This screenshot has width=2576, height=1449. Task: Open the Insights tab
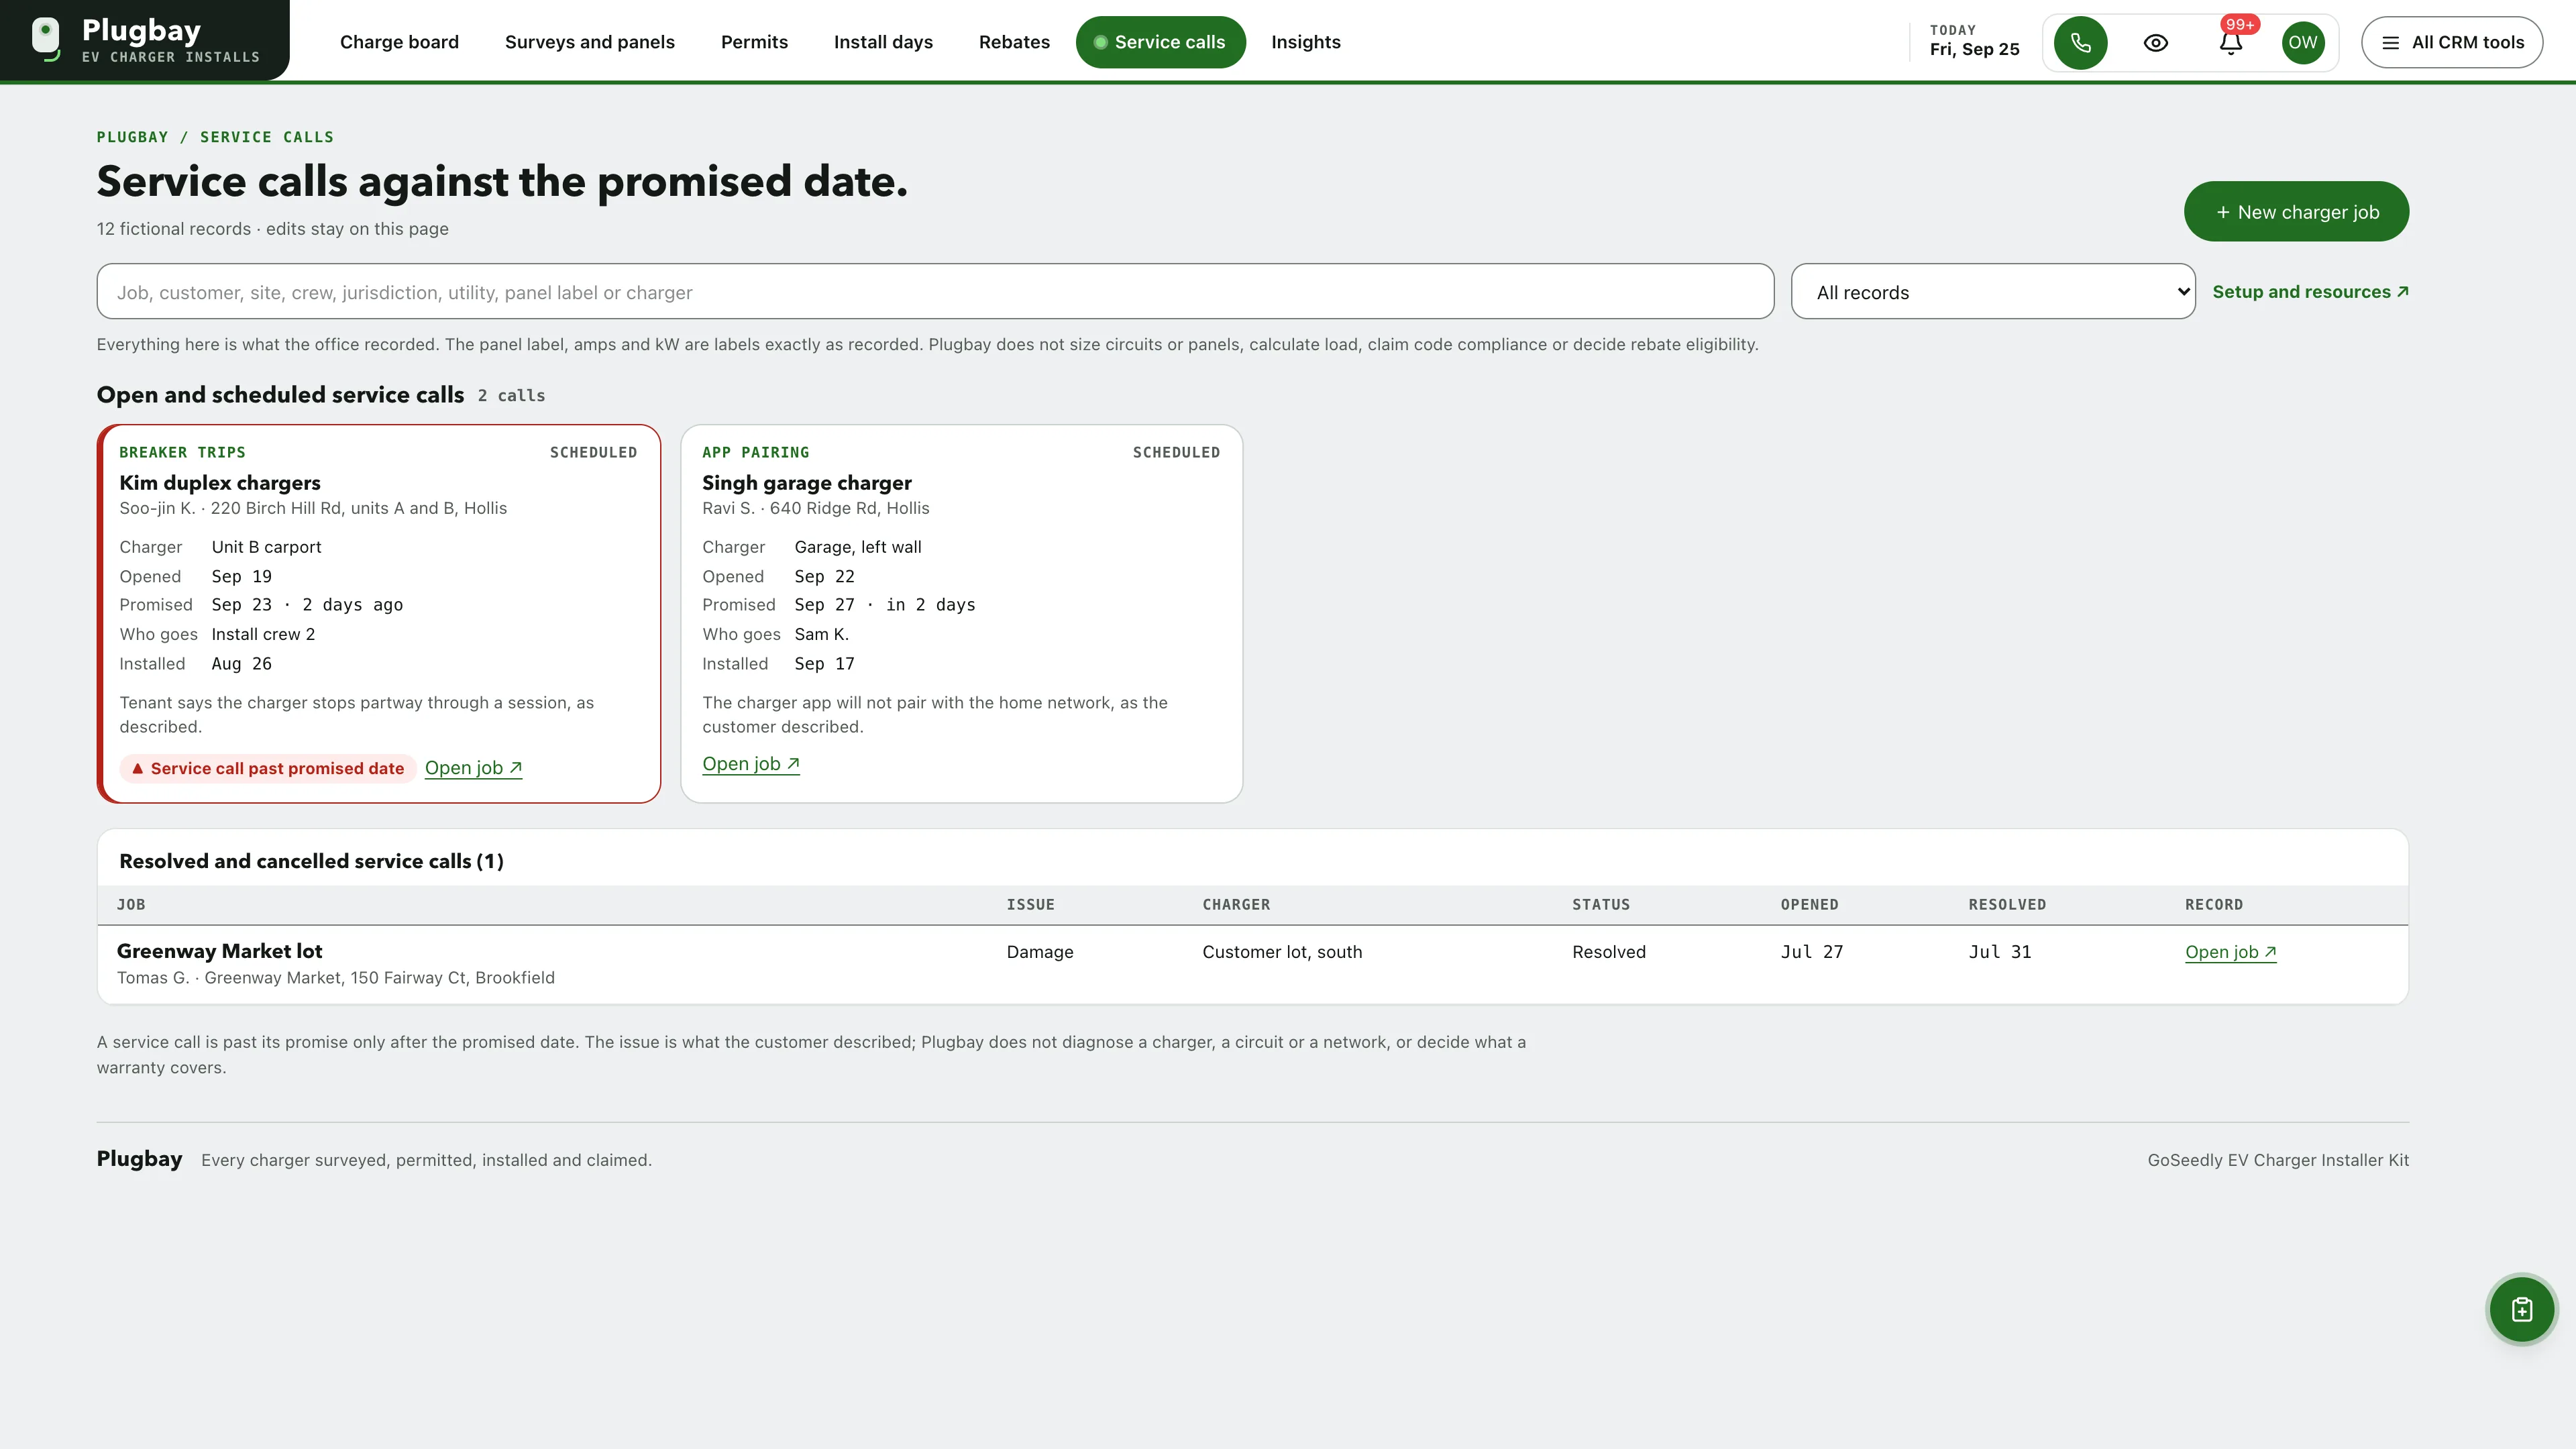click(x=1306, y=42)
